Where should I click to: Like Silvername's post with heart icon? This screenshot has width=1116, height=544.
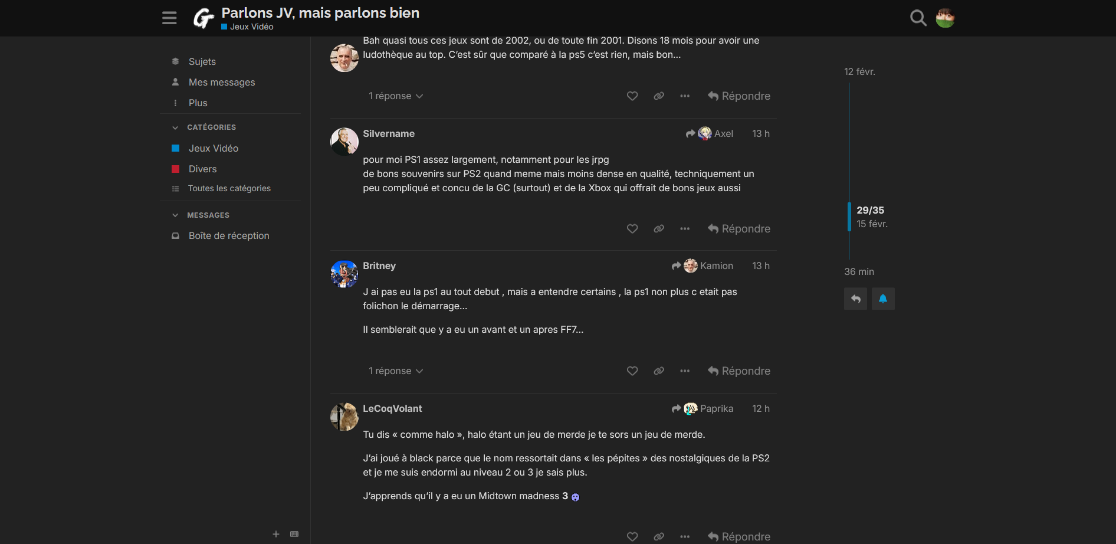632,229
